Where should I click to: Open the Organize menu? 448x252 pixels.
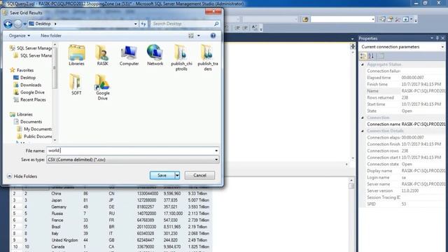pos(19,36)
